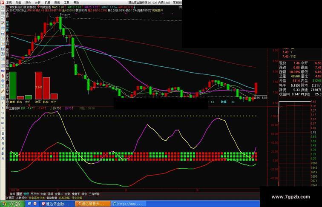Open the 系统 menu

pos(9,3)
